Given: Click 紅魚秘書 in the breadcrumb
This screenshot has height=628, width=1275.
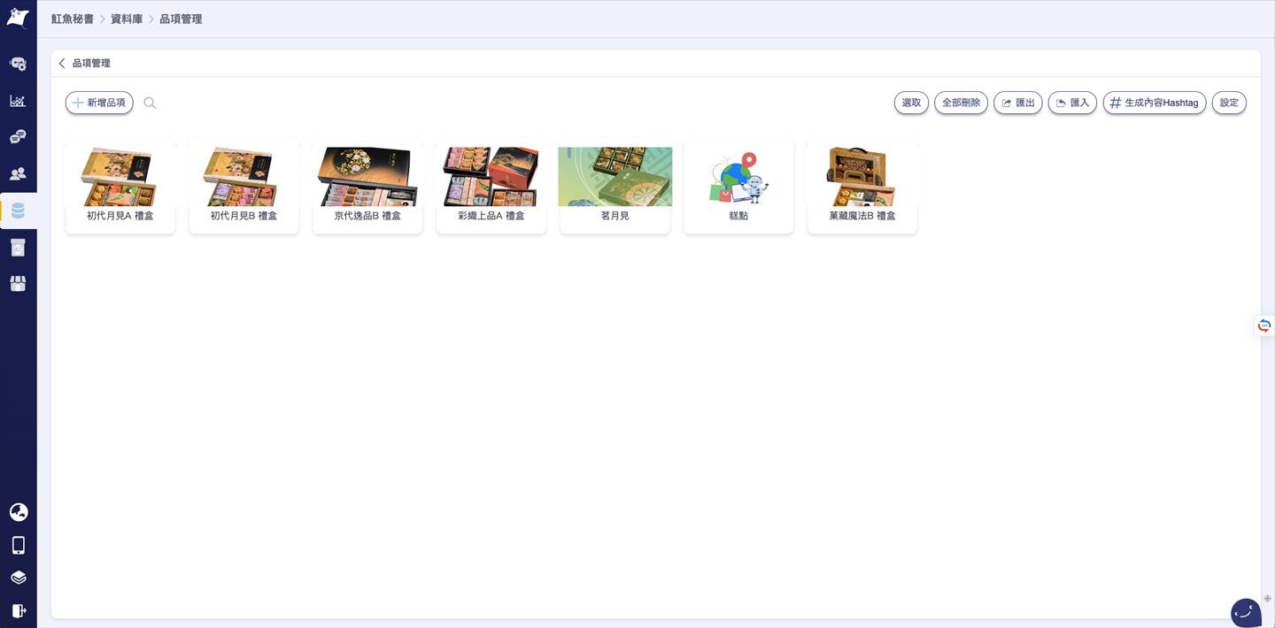Looking at the screenshot, I should [73, 19].
